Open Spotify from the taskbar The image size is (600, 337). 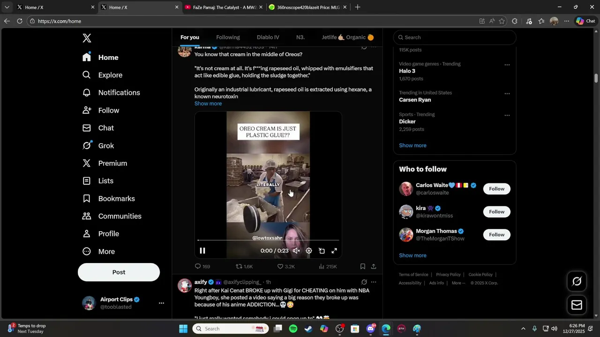click(293, 329)
